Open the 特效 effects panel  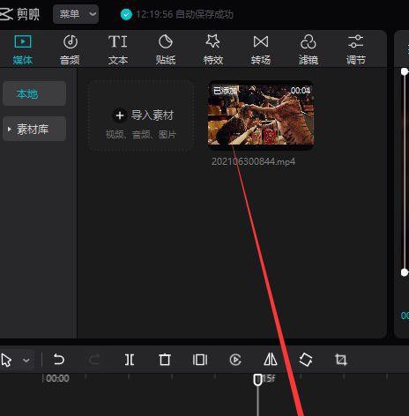[213, 49]
